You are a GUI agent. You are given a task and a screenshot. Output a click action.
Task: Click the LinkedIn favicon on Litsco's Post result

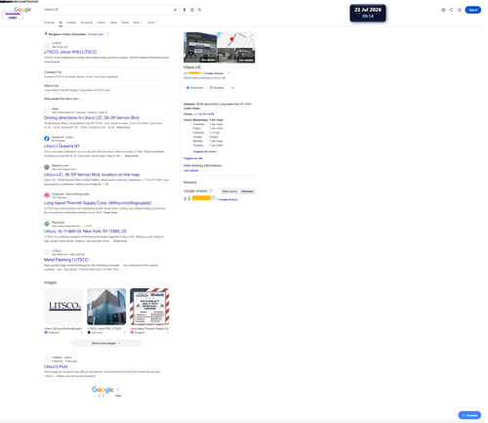tap(47, 359)
